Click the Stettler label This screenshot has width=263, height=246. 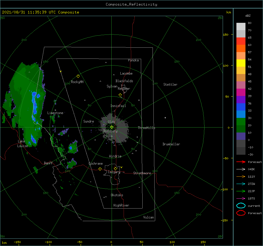pyautogui.click(x=170, y=85)
